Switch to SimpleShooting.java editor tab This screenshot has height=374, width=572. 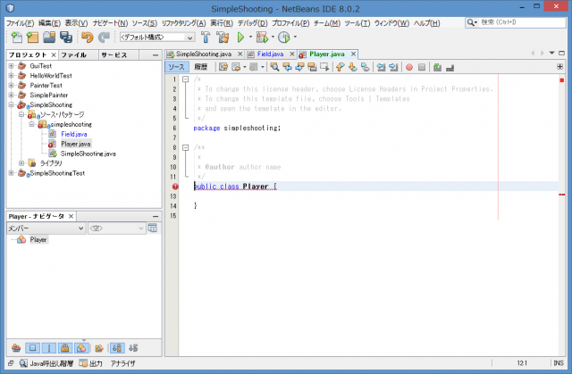204,54
